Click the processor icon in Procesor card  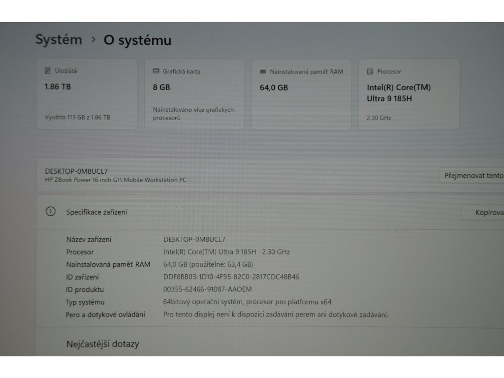[370, 71]
